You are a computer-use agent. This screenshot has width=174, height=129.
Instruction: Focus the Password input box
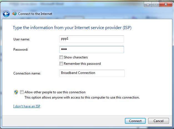click(92, 50)
